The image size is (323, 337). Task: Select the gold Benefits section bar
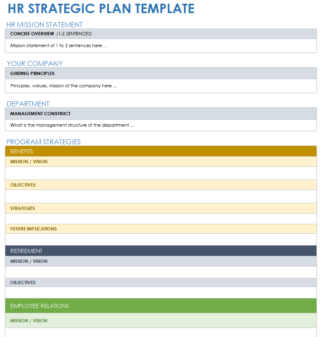click(x=160, y=151)
